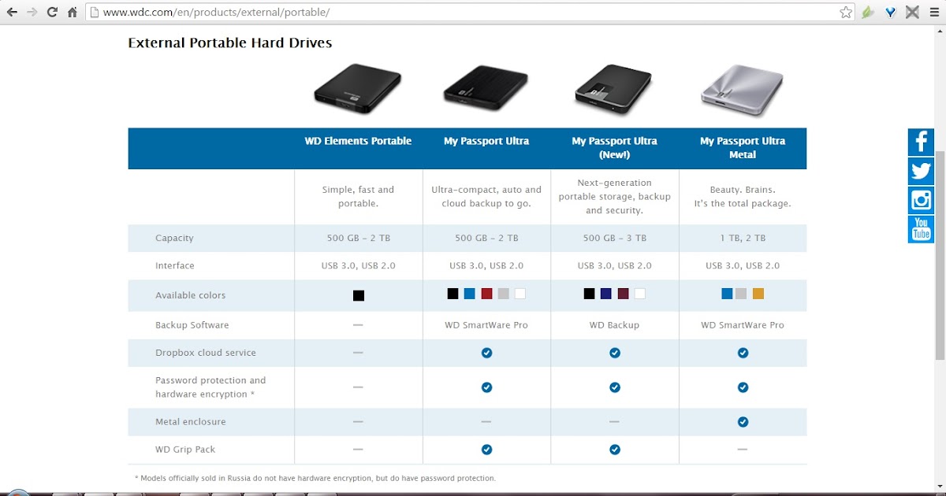Click the Metal enclosure checkmark for Ultra Metal

(x=743, y=422)
